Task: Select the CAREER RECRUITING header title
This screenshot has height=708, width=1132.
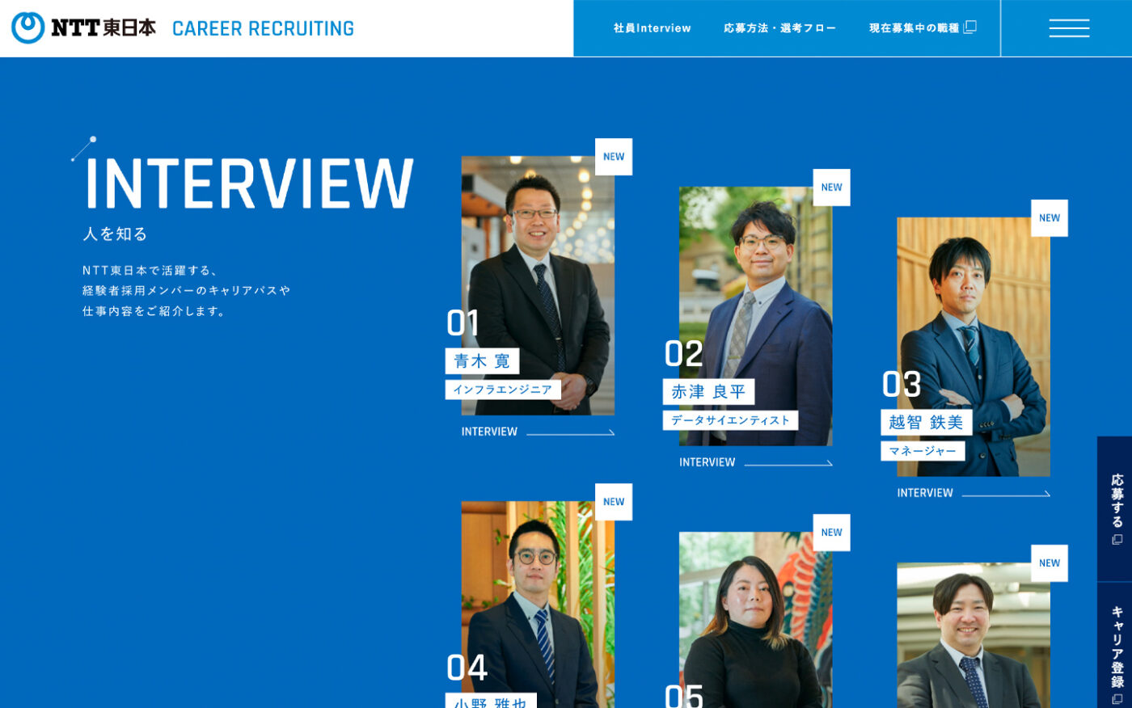Action: click(263, 28)
